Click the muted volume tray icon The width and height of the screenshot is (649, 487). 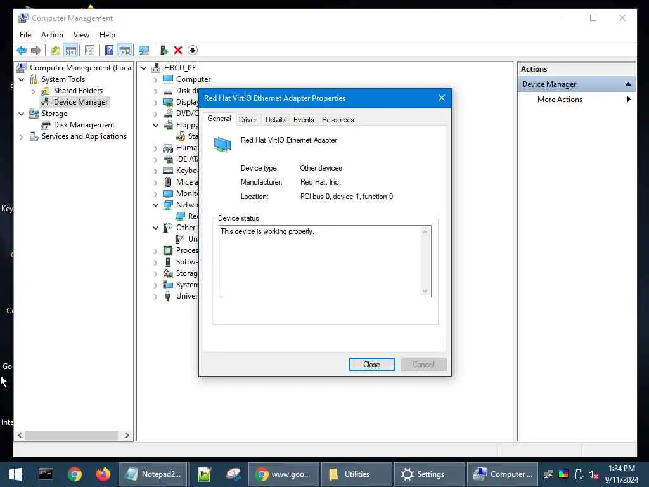pyautogui.click(x=593, y=474)
